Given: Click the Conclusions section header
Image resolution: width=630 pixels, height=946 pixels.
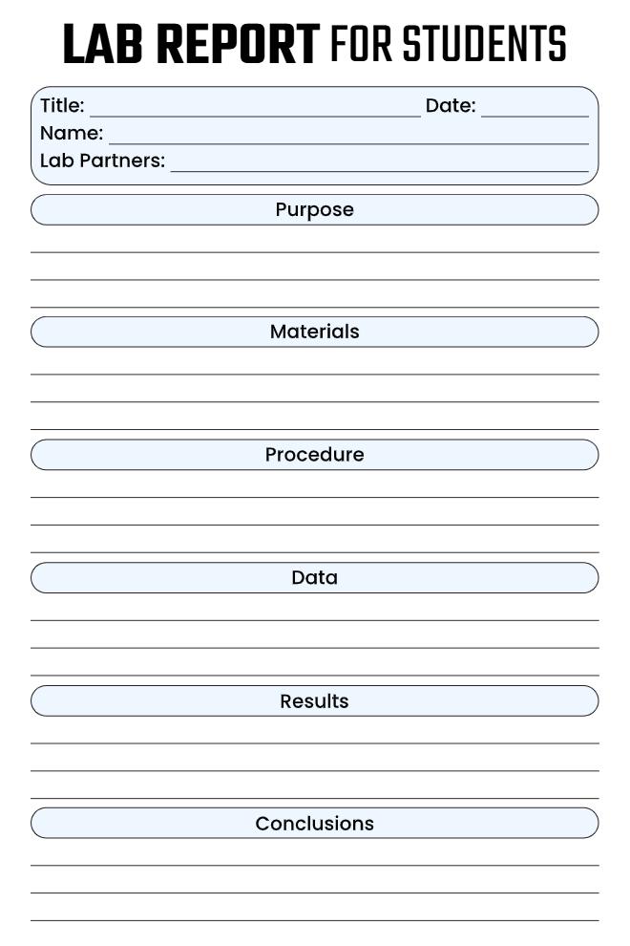Looking at the screenshot, I should click(x=315, y=824).
